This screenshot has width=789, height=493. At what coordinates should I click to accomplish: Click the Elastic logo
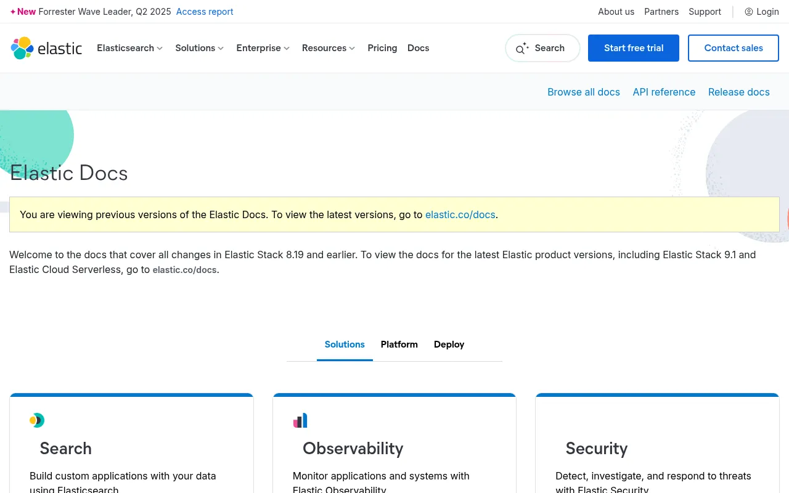pyautogui.click(x=46, y=48)
